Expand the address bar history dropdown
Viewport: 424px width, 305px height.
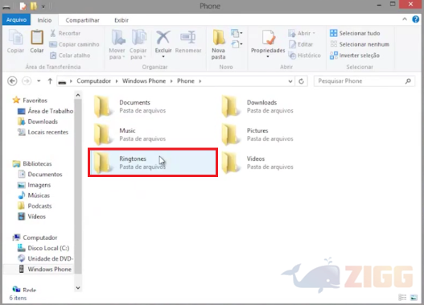pyautogui.click(x=290, y=81)
